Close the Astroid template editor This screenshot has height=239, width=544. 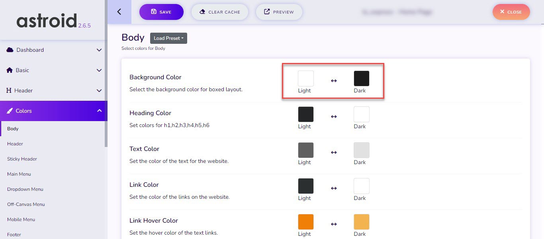tap(511, 12)
